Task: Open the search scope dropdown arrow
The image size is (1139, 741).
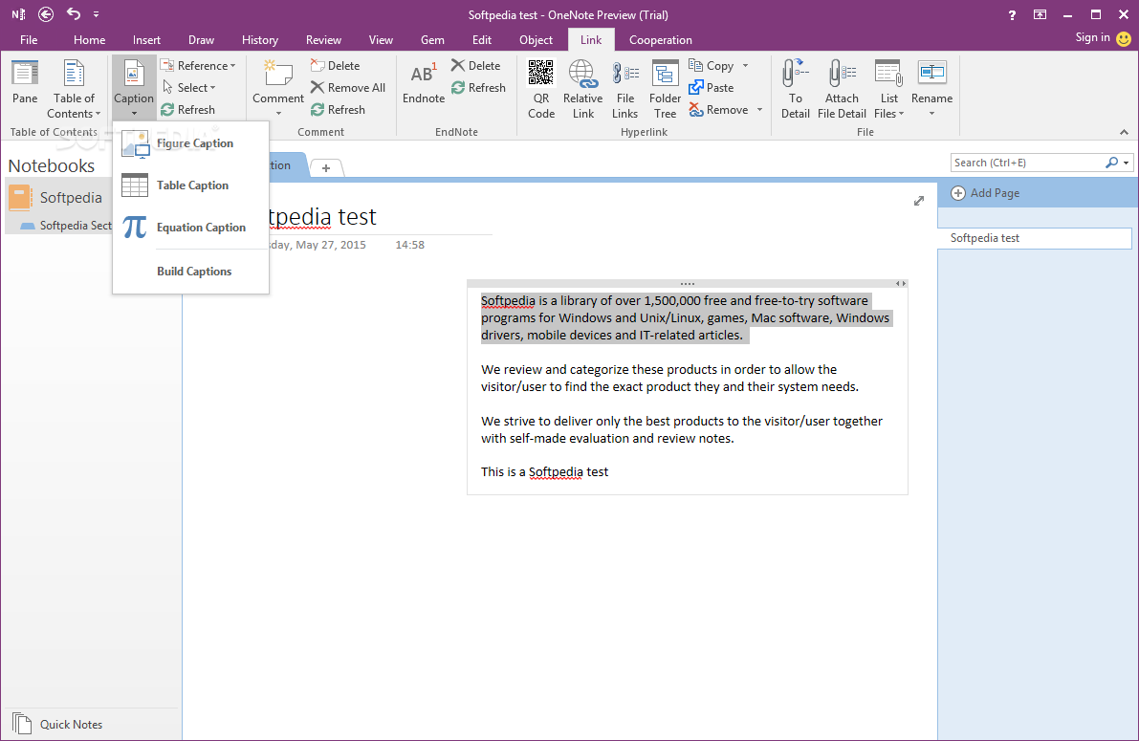Action: 1126,163
